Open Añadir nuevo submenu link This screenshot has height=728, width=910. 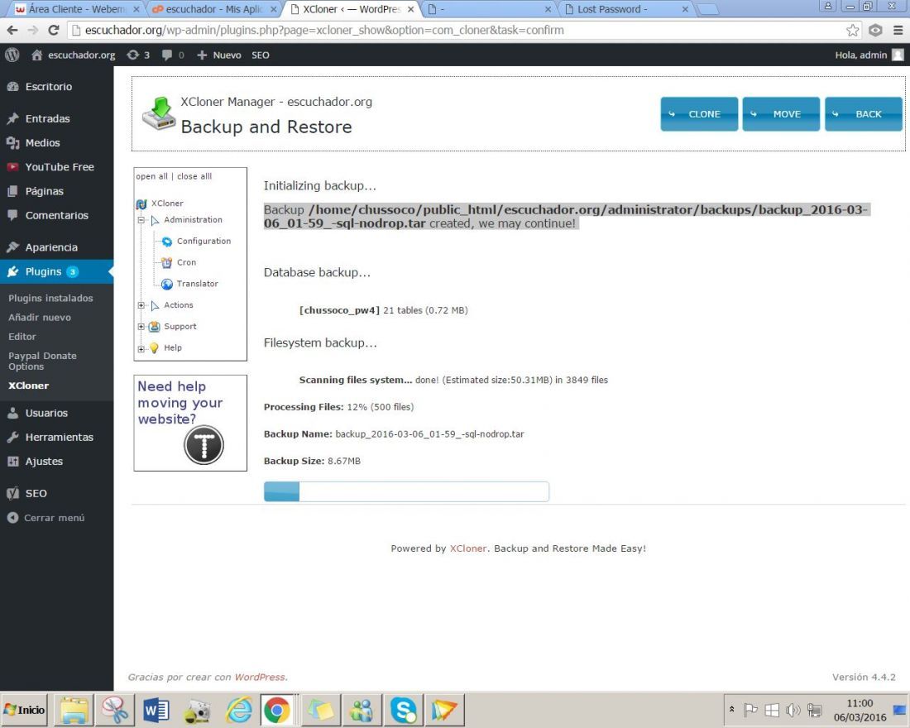40,318
